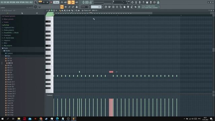Click the Render audio export icon
The image size is (215, 121).
pos(151,2)
